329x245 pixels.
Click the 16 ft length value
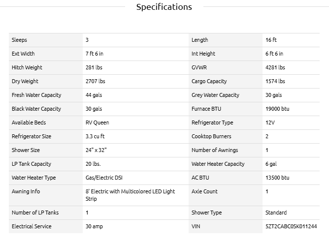271,40
